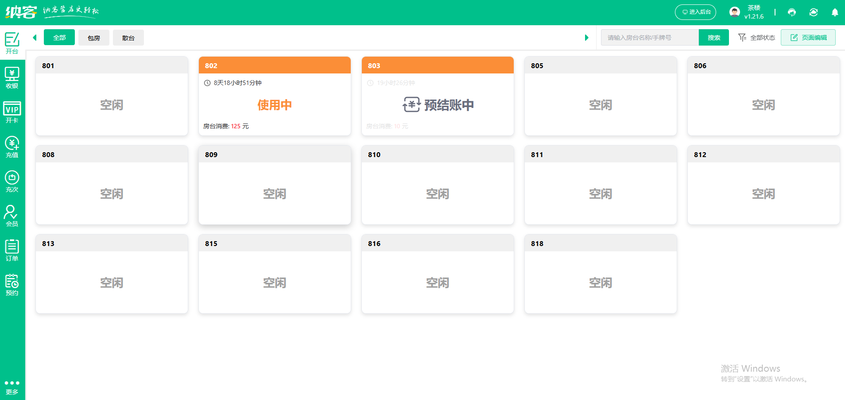Click the VIP 开卡 card icon
Viewport: 845px width, 400px height.
[x=12, y=112]
